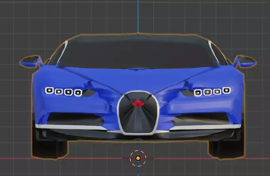Click the car's left-side wing mirror
Image resolution: width=270 pixels, height=176 pixels.
coord(32,62)
